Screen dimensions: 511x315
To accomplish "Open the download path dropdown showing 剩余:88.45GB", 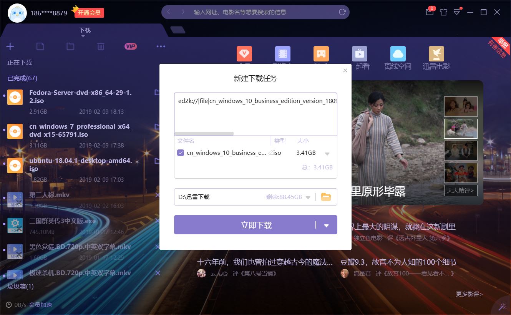I will click(x=308, y=197).
